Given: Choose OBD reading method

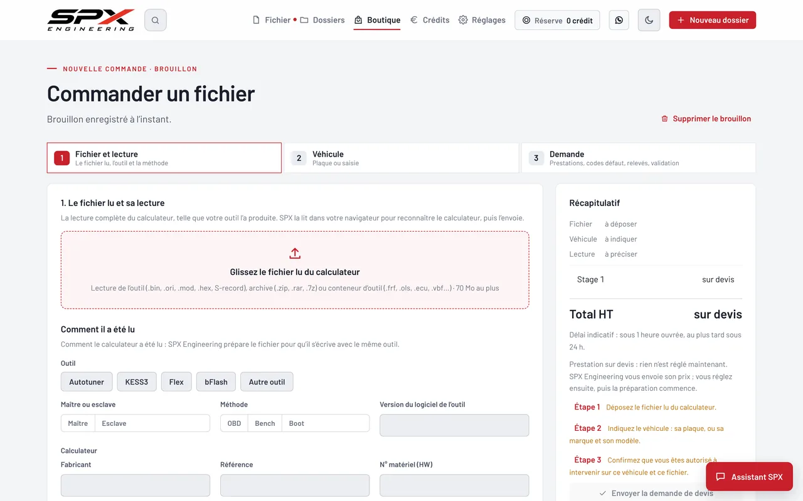Looking at the screenshot, I should (x=234, y=423).
